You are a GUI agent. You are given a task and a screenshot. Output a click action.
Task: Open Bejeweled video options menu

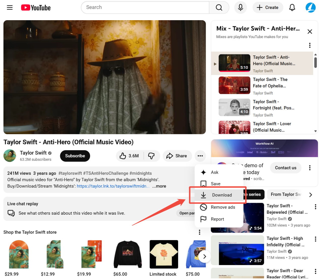[315, 207]
